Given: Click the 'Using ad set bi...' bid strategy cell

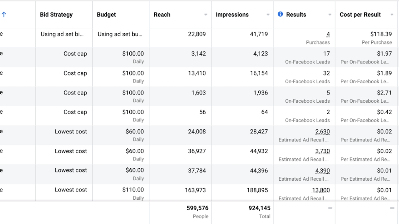Looking at the screenshot, I should [x=62, y=34].
